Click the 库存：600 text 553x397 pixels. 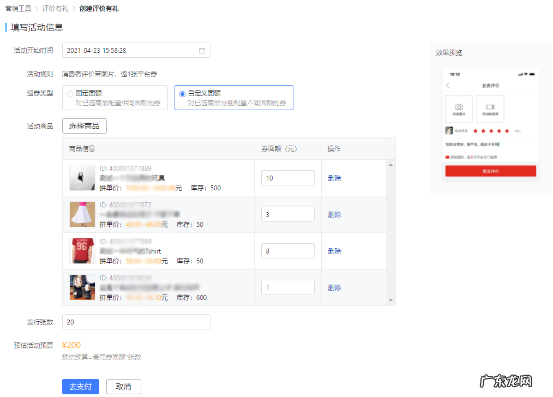[191, 298]
